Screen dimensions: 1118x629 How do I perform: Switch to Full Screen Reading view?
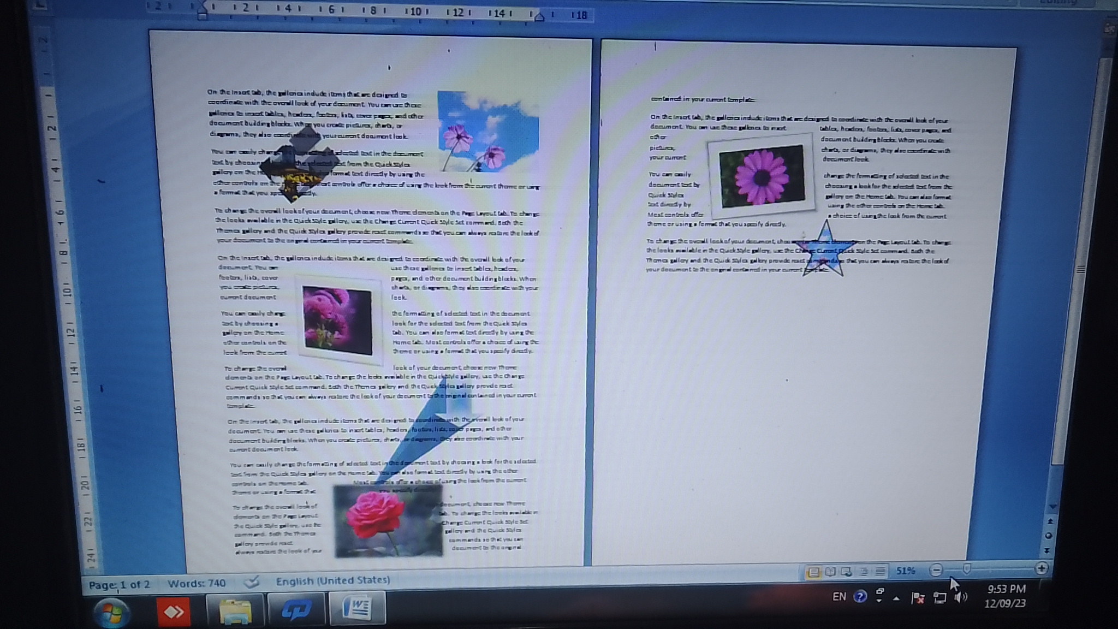pyautogui.click(x=830, y=572)
